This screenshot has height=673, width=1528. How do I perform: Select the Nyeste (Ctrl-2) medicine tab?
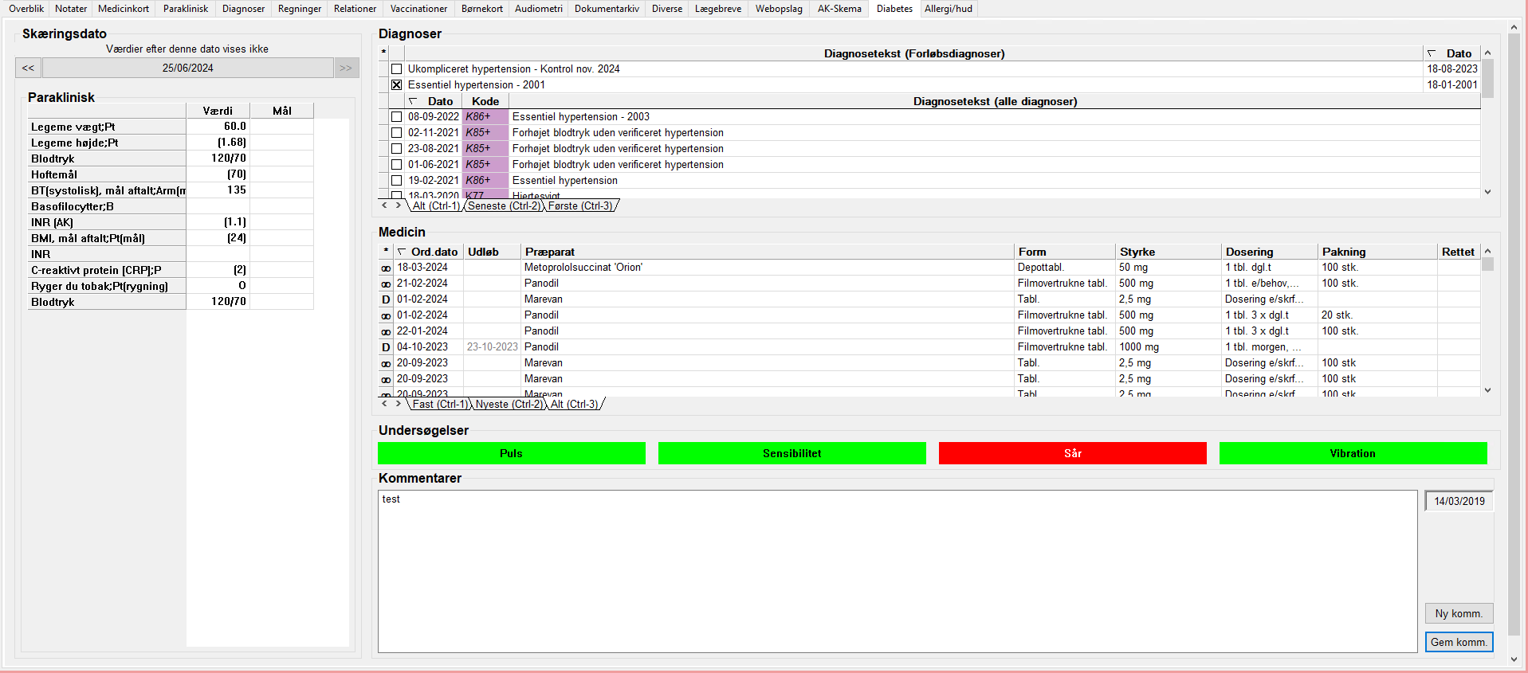pyautogui.click(x=509, y=404)
